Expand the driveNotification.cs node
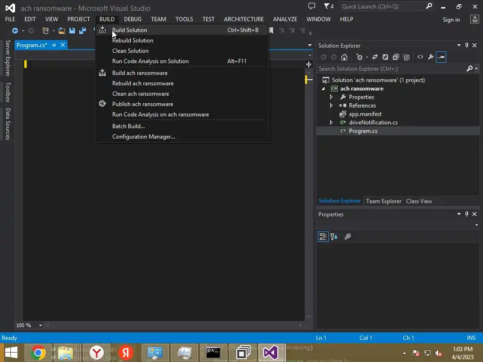Screen dimensions: 483x362 331,122
